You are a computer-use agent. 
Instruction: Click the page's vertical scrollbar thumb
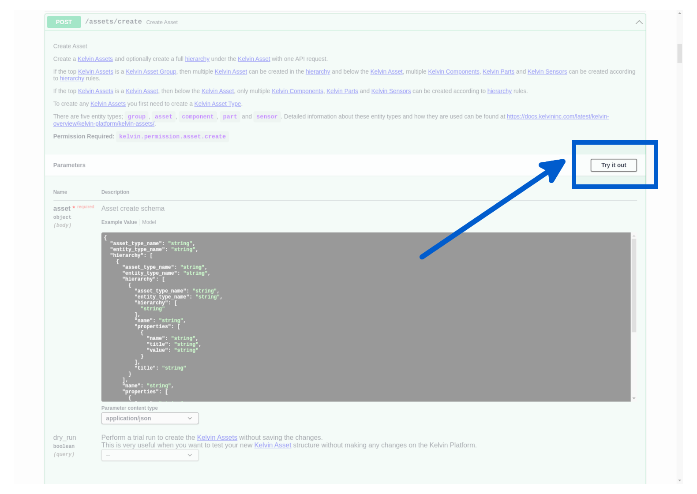(x=680, y=53)
